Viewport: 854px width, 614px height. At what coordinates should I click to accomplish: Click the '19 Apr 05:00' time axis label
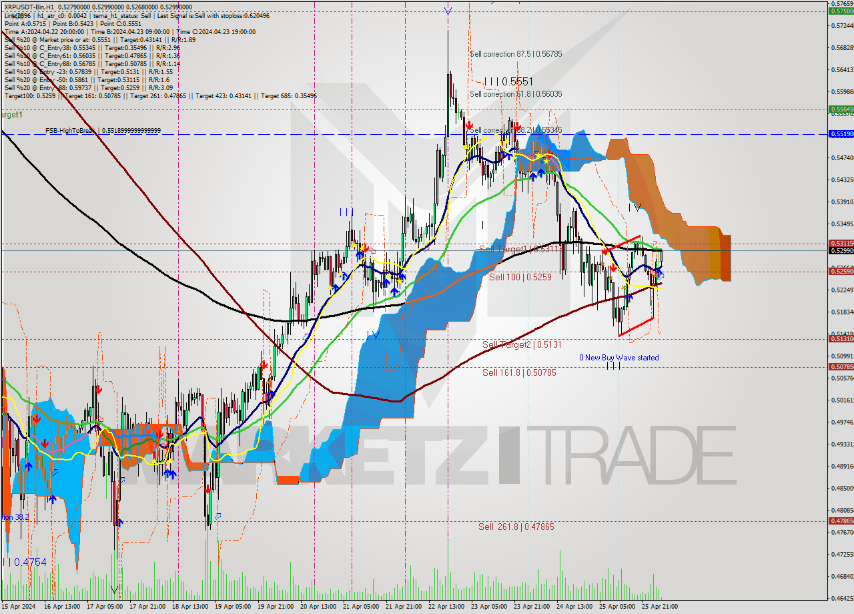[x=233, y=607]
